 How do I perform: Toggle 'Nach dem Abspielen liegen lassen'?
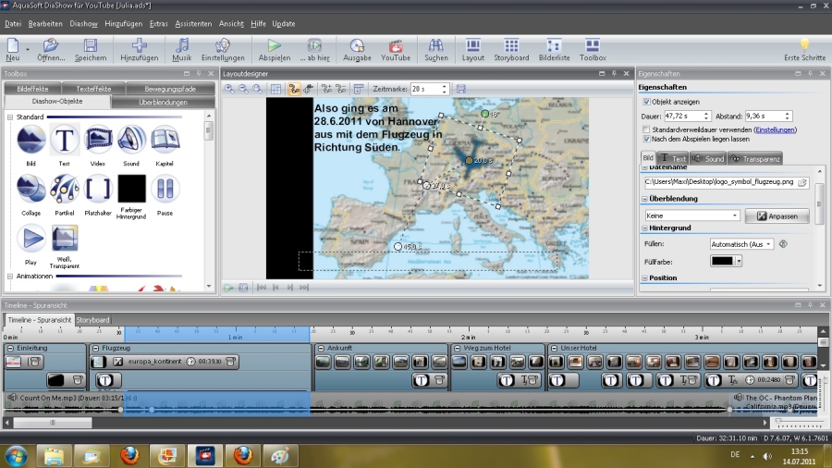click(x=645, y=139)
